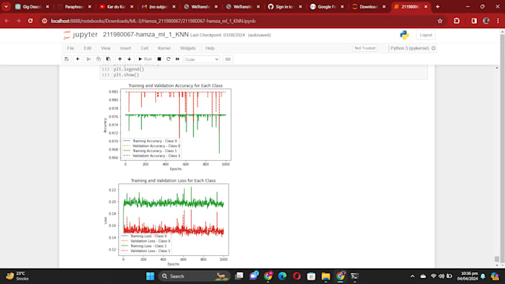505x284 pixels.
Task: Move selected cell up
Action: pos(120,59)
